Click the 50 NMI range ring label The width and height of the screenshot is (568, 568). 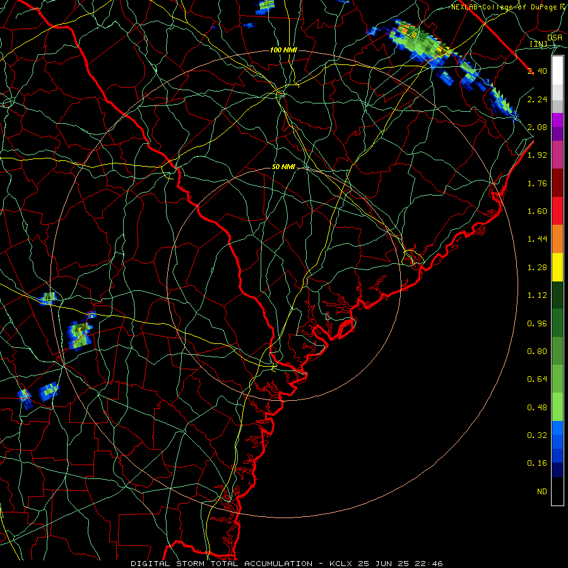(x=283, y=167)
